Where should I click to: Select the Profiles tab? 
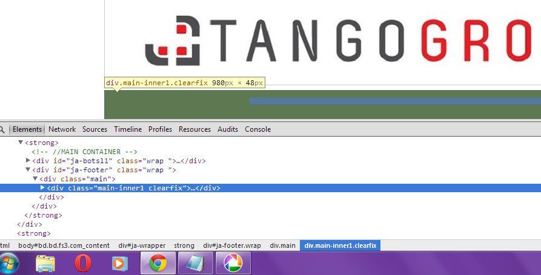160,129
